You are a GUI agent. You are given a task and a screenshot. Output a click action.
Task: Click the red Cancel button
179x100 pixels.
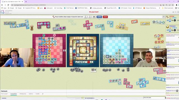105,17
